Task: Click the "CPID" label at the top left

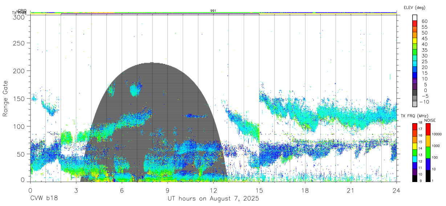Action: (22, 11)
